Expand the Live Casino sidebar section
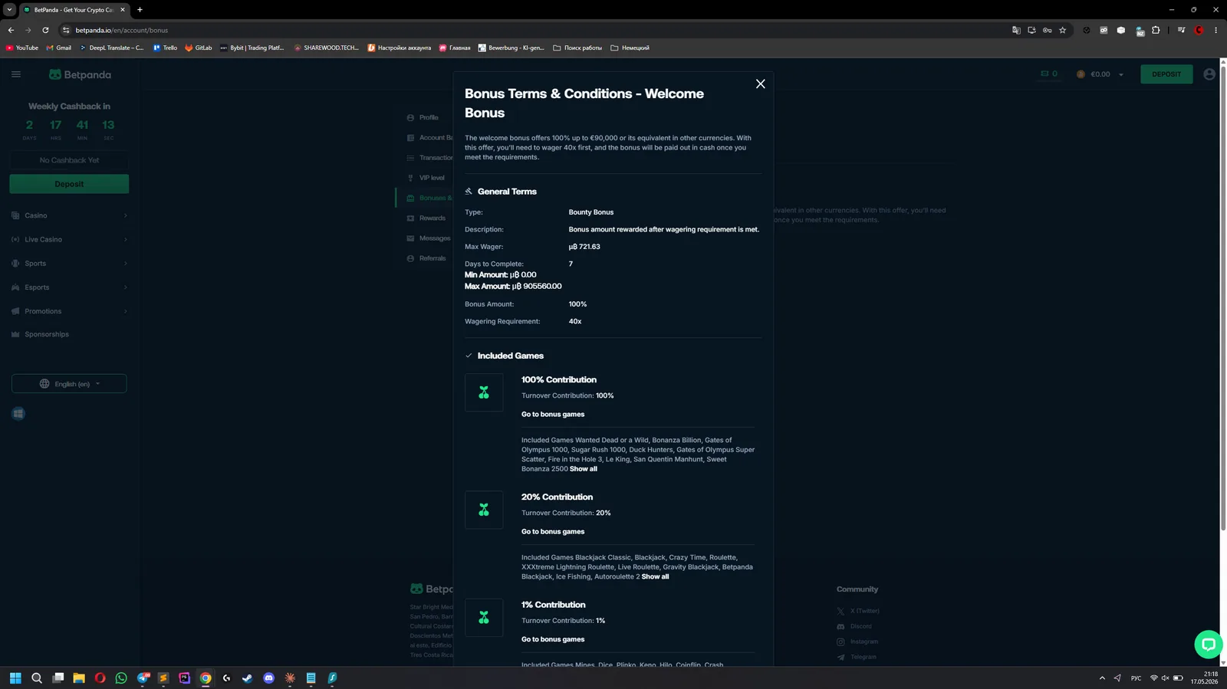Viewport: 1227px width, 689px height. (69, 239)
